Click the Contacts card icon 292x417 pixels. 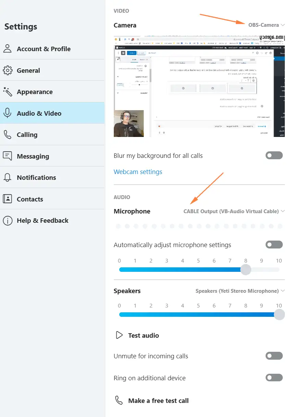7,199
